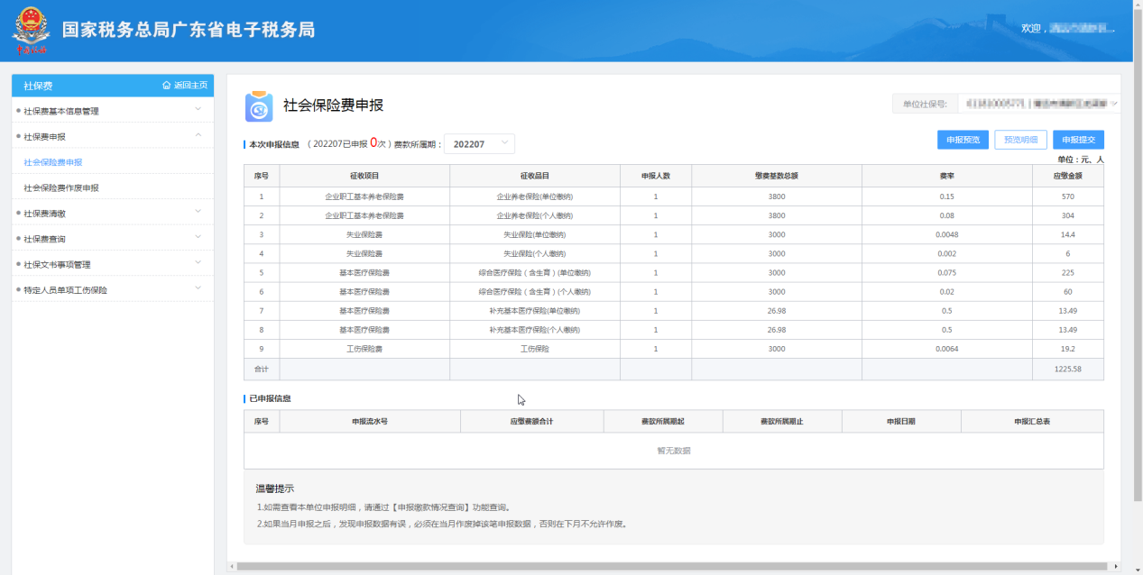1143x575 pixels.
Task: Click the 申报提交 button
Action: [x=1078, y=140]
